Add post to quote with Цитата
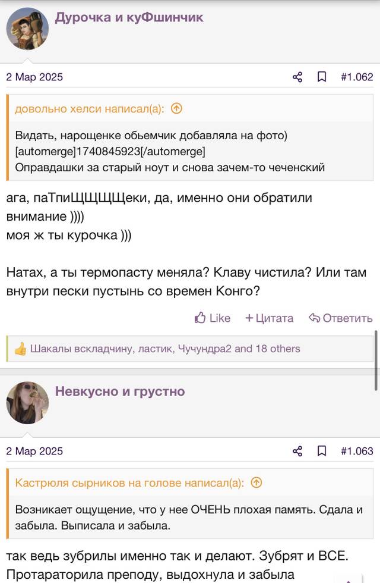 [x=270, y=318]
